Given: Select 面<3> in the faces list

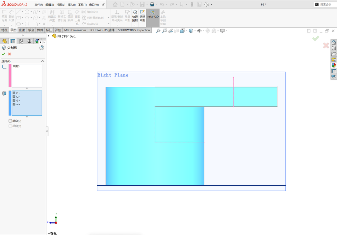Looking at the screenshot, I should (16, 101).
